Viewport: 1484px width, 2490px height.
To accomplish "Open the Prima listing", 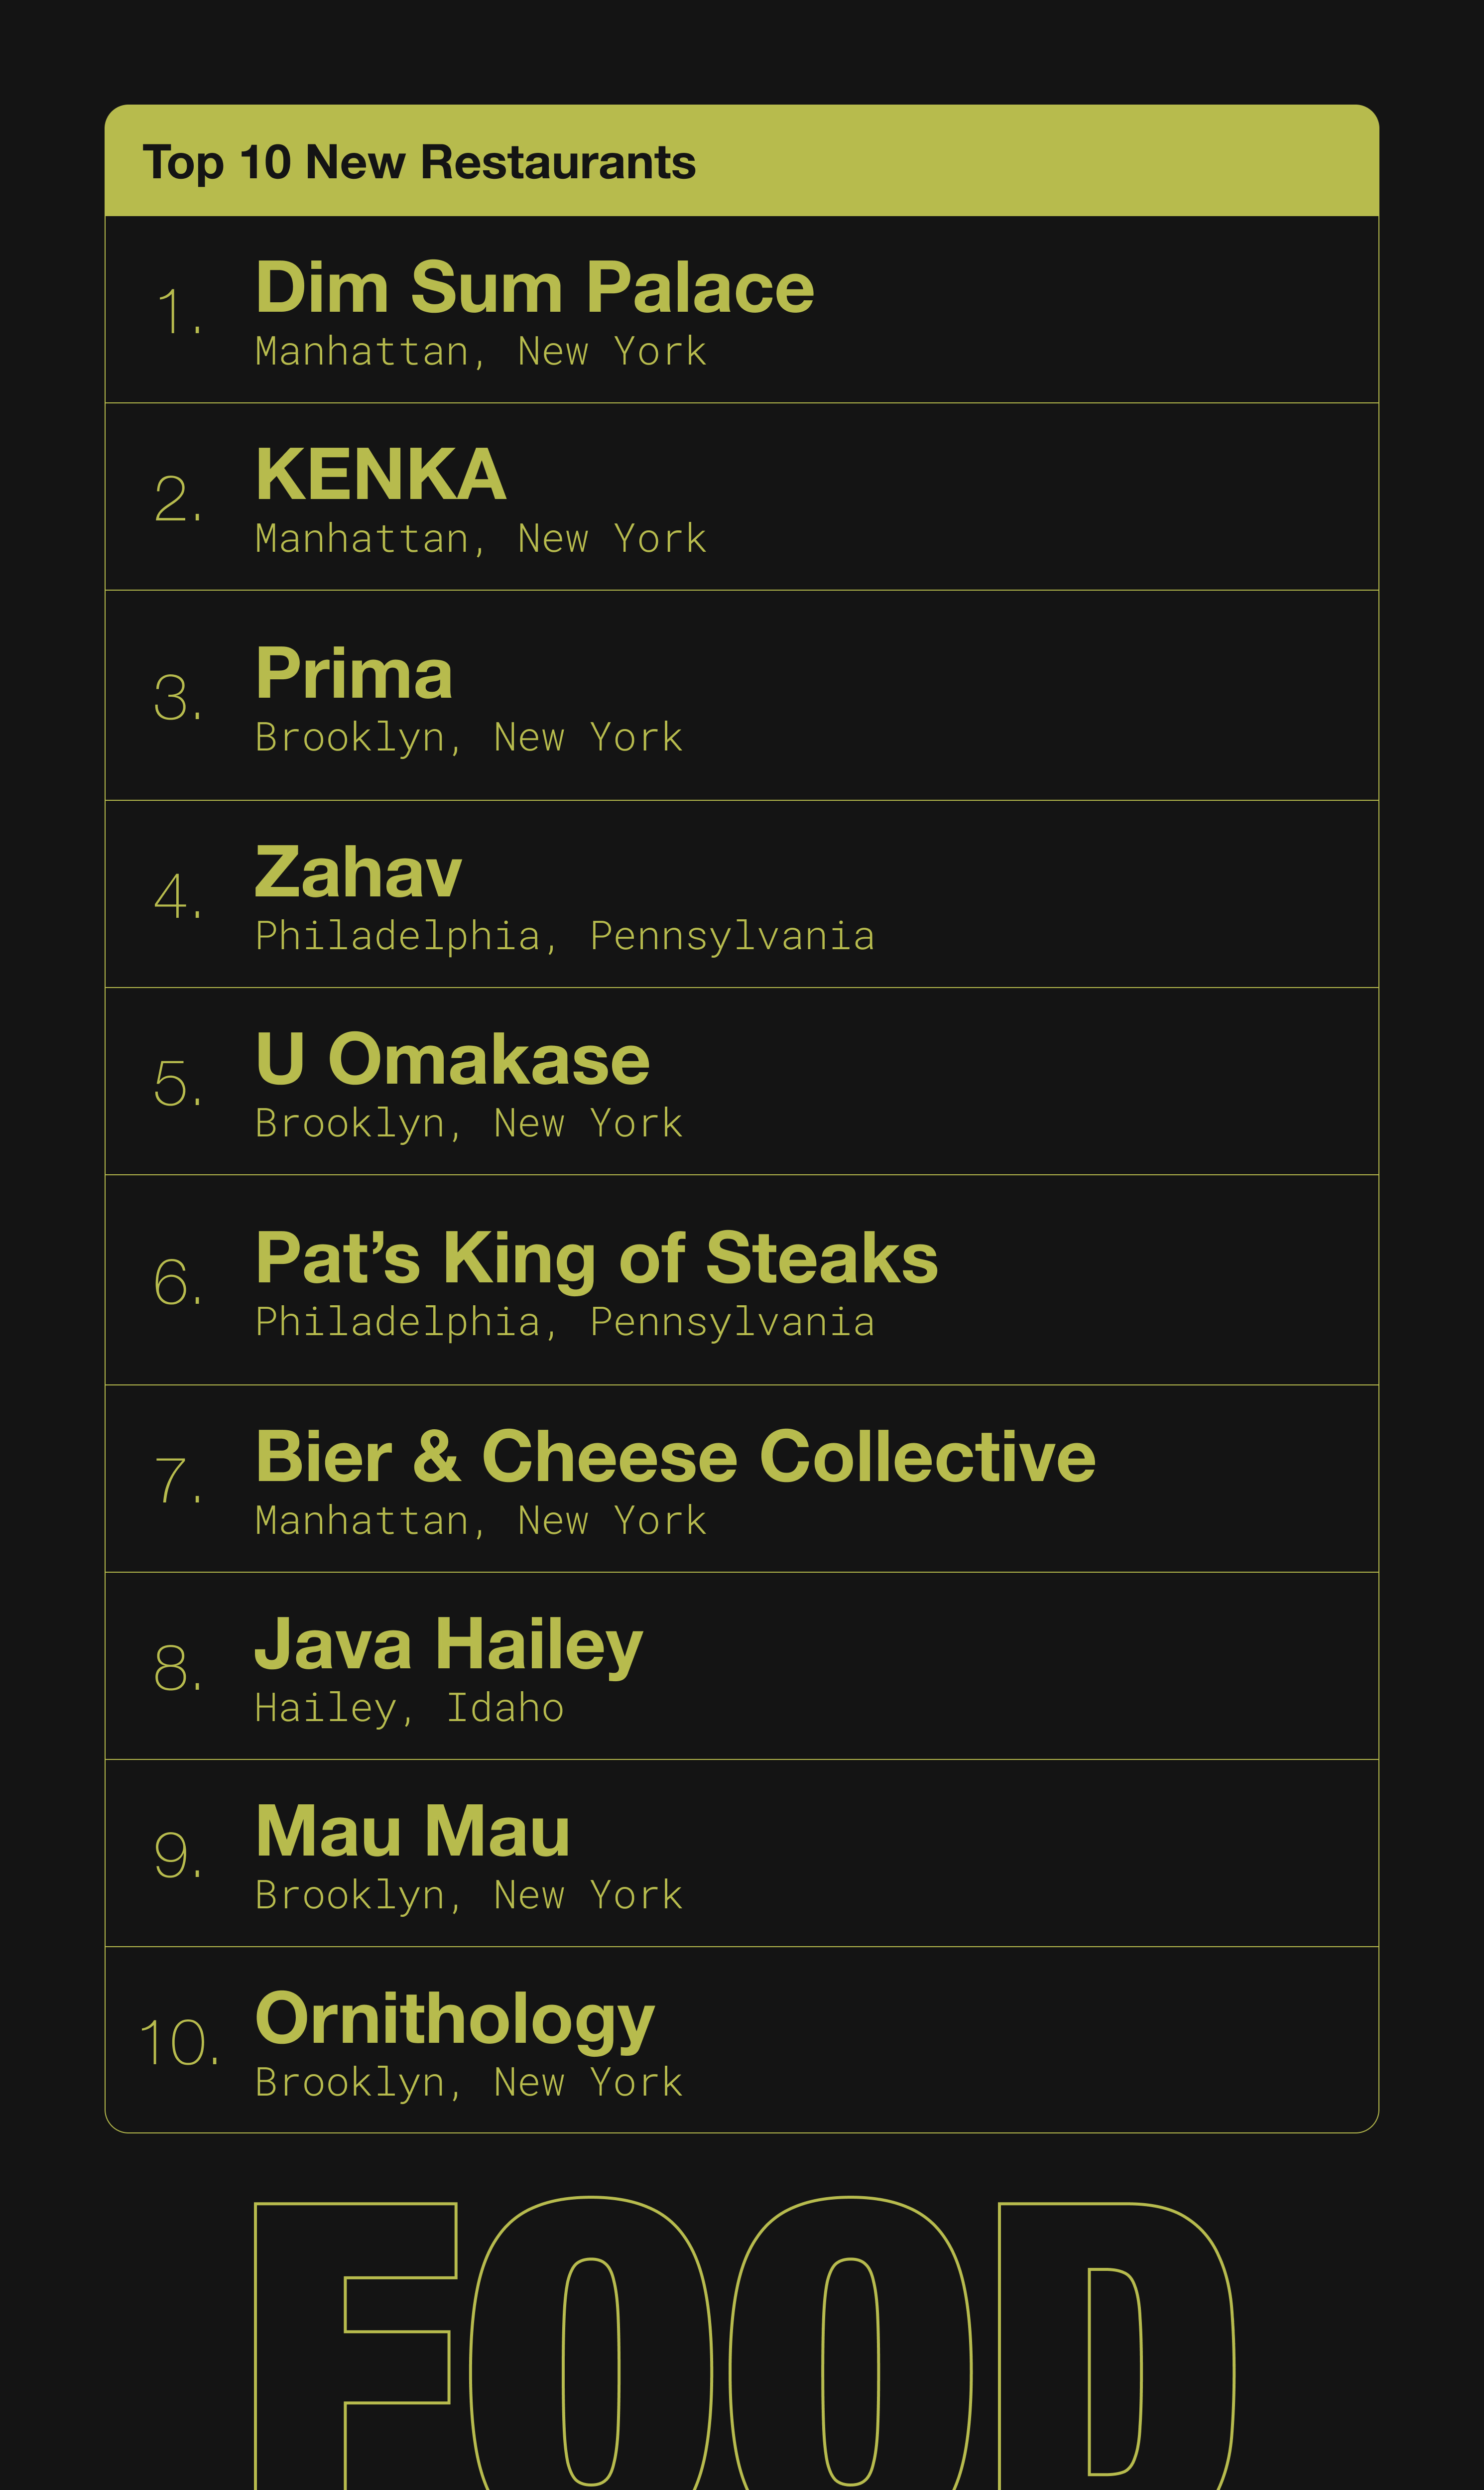I will tap(741, 695).
